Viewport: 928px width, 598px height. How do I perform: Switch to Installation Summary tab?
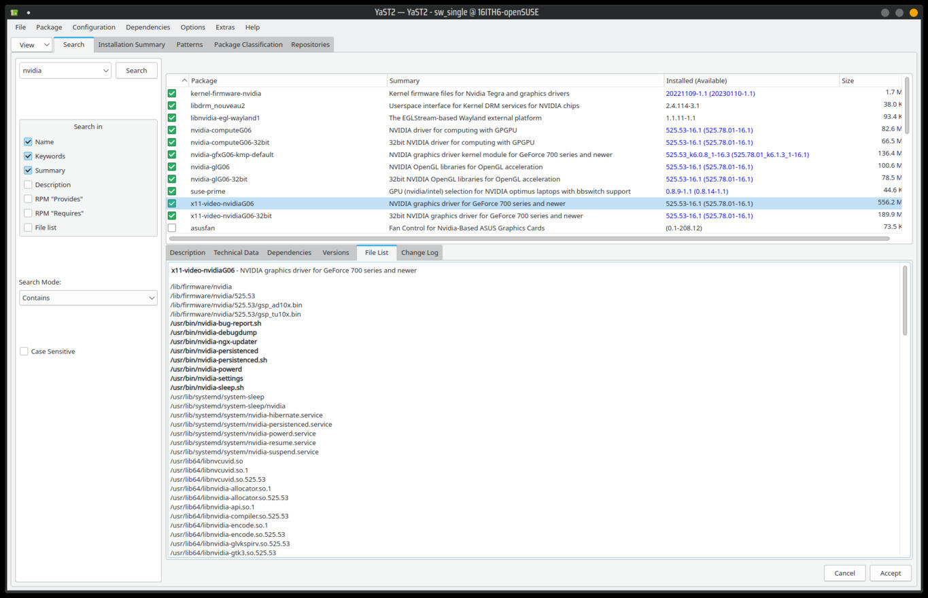tap(132, 45)
